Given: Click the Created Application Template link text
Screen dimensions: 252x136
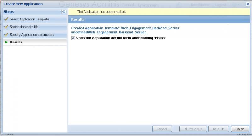Looking at the screenshot, I should [125, 28].
